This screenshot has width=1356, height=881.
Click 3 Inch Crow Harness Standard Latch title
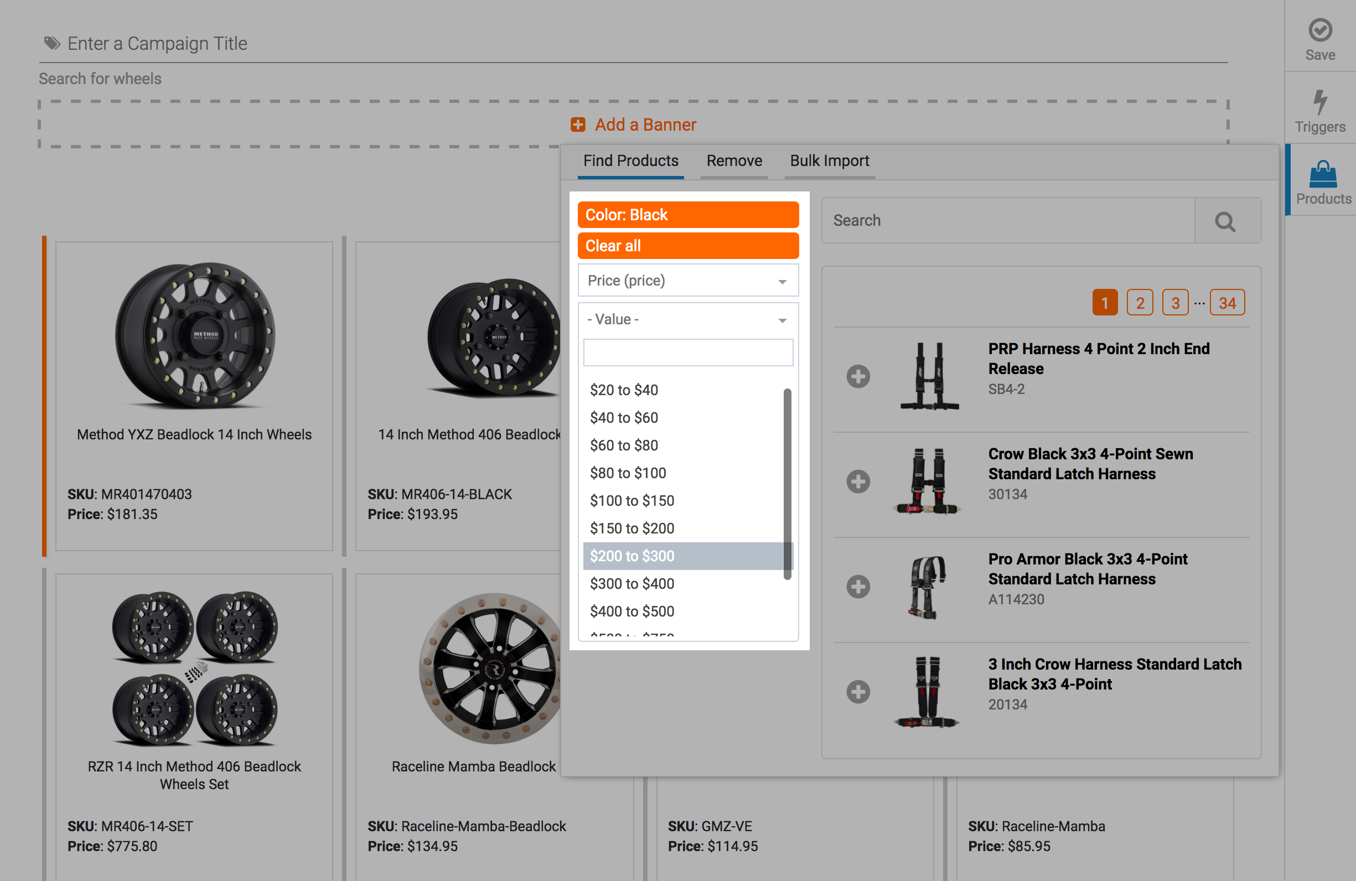[x=1115, y=674]
